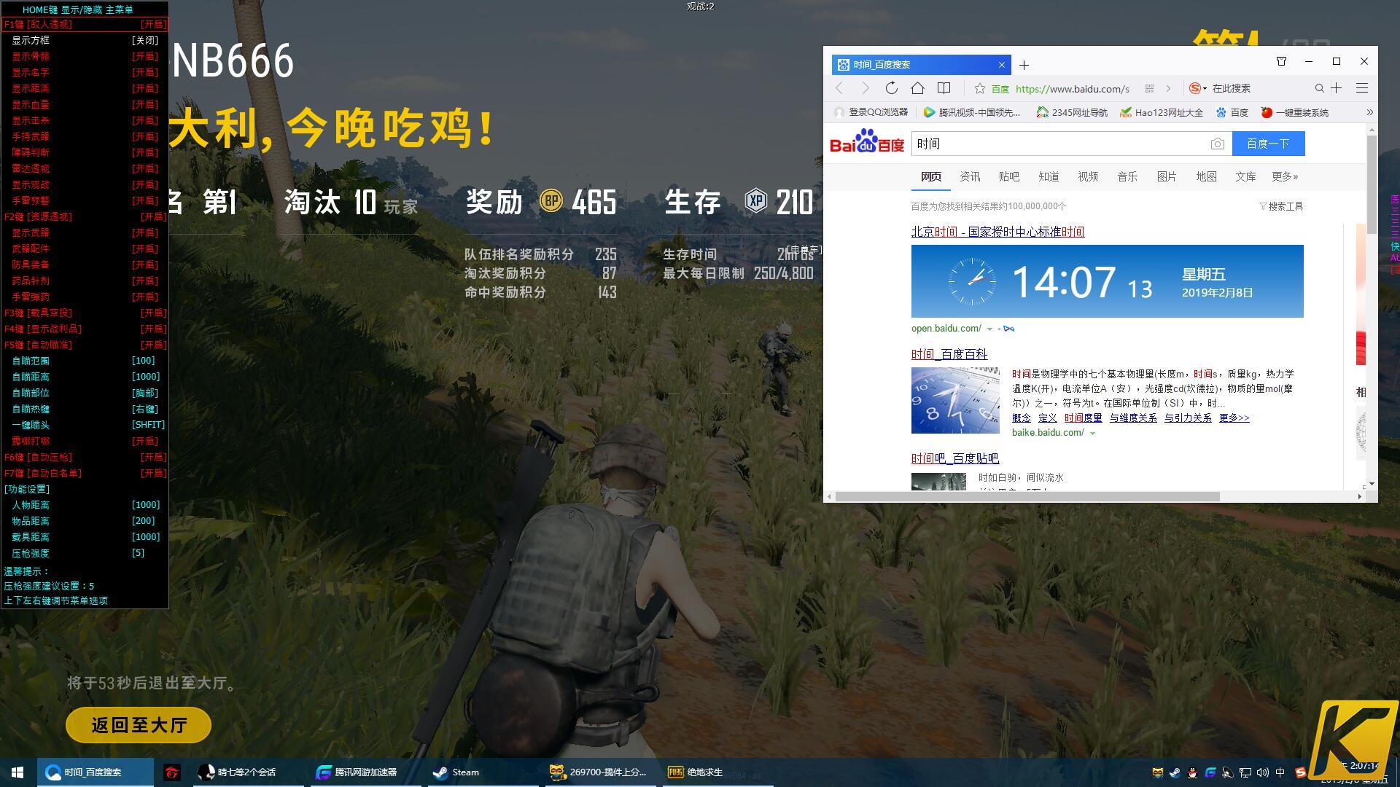Expand the bookmarks bar overflow chevron
The width and height of the screenshot is (1400, 787).
click(1369, 112)
